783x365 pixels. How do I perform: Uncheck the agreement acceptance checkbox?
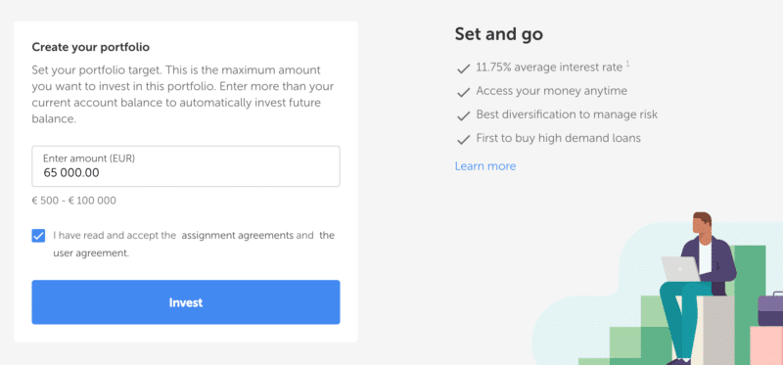click(38, 236)
